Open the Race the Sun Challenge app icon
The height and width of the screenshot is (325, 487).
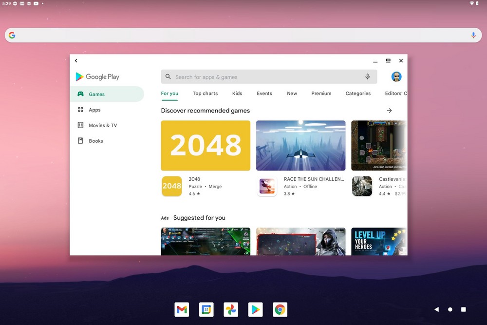pyautogui.click(x=267, y=186)
